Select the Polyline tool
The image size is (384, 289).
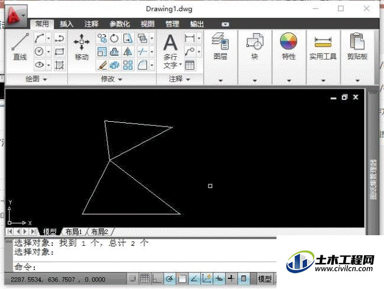(x=59, y=38)
